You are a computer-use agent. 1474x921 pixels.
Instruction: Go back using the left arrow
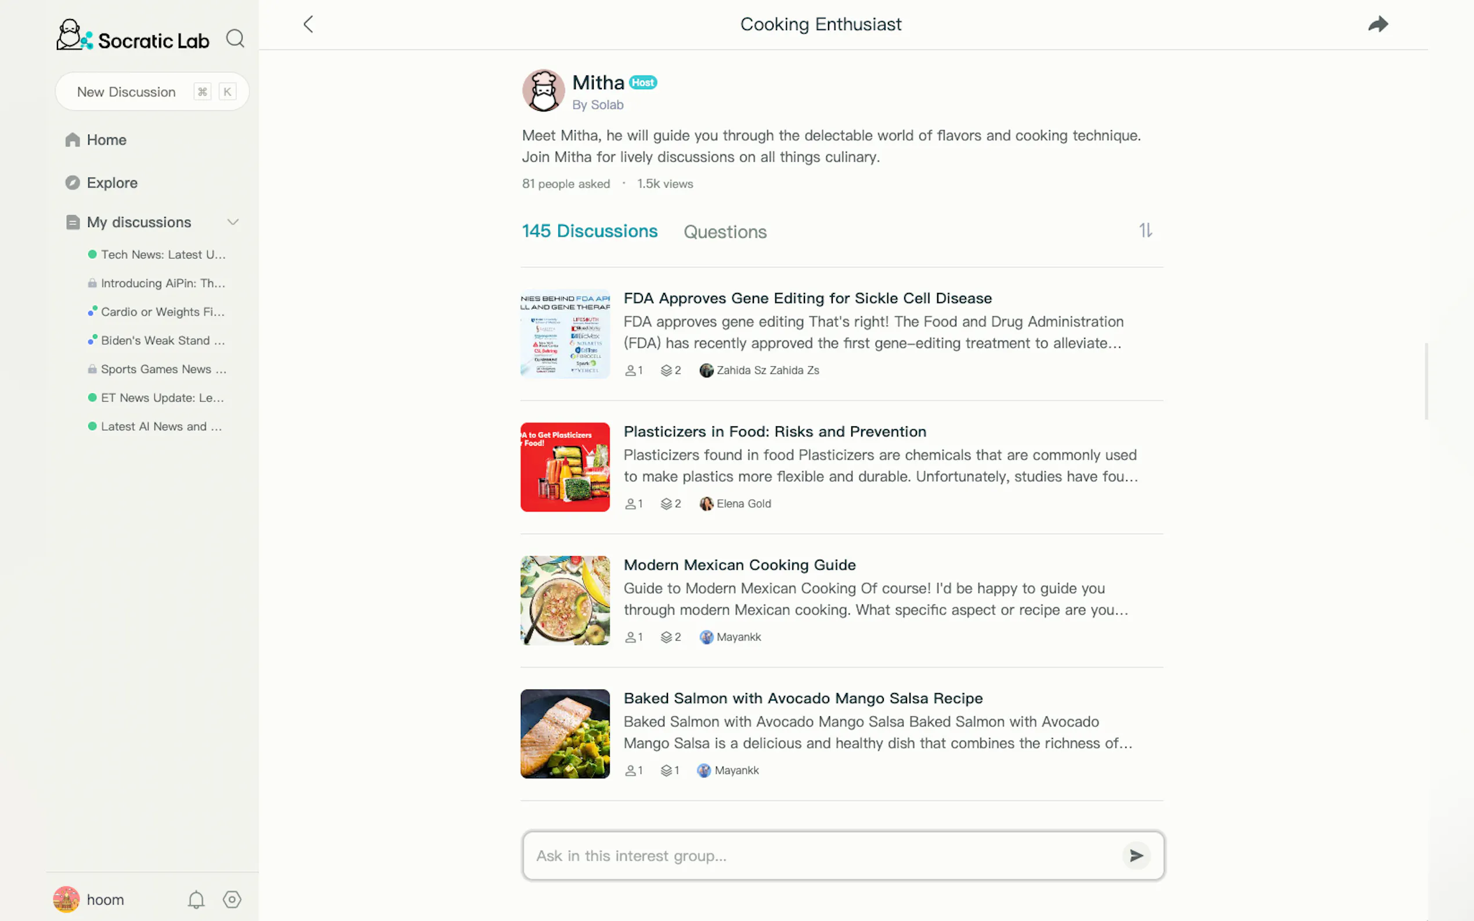pos(308,24)
